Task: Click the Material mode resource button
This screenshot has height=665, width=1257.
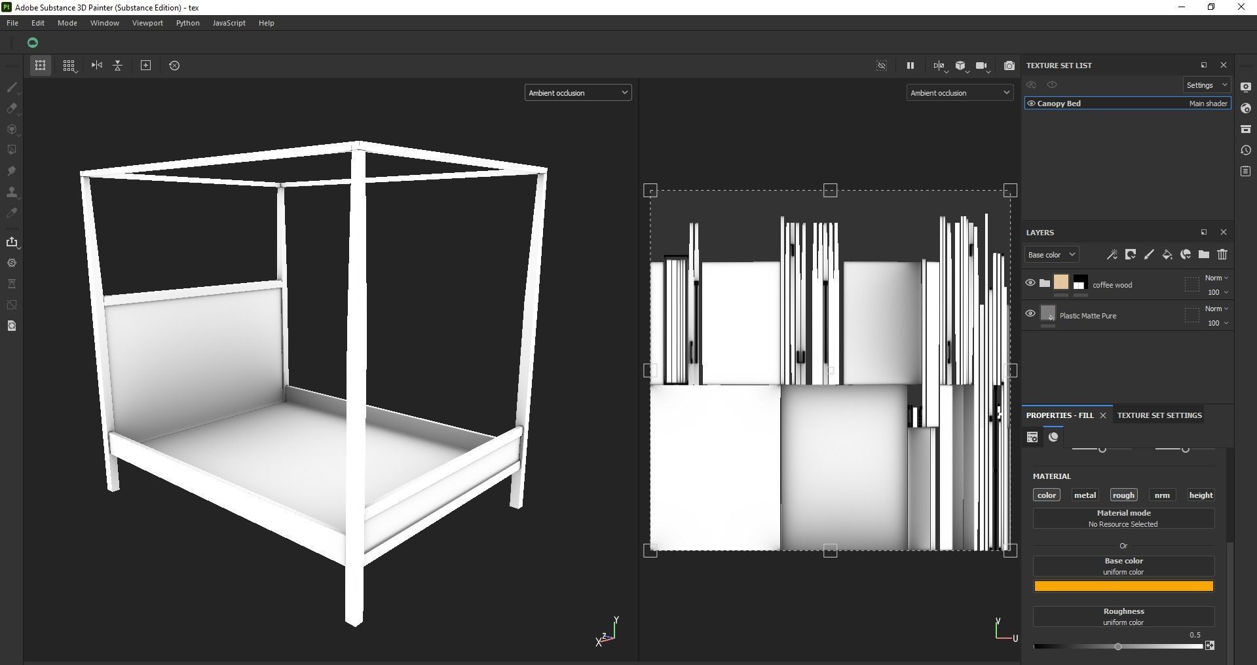Action: (1123, 518)
